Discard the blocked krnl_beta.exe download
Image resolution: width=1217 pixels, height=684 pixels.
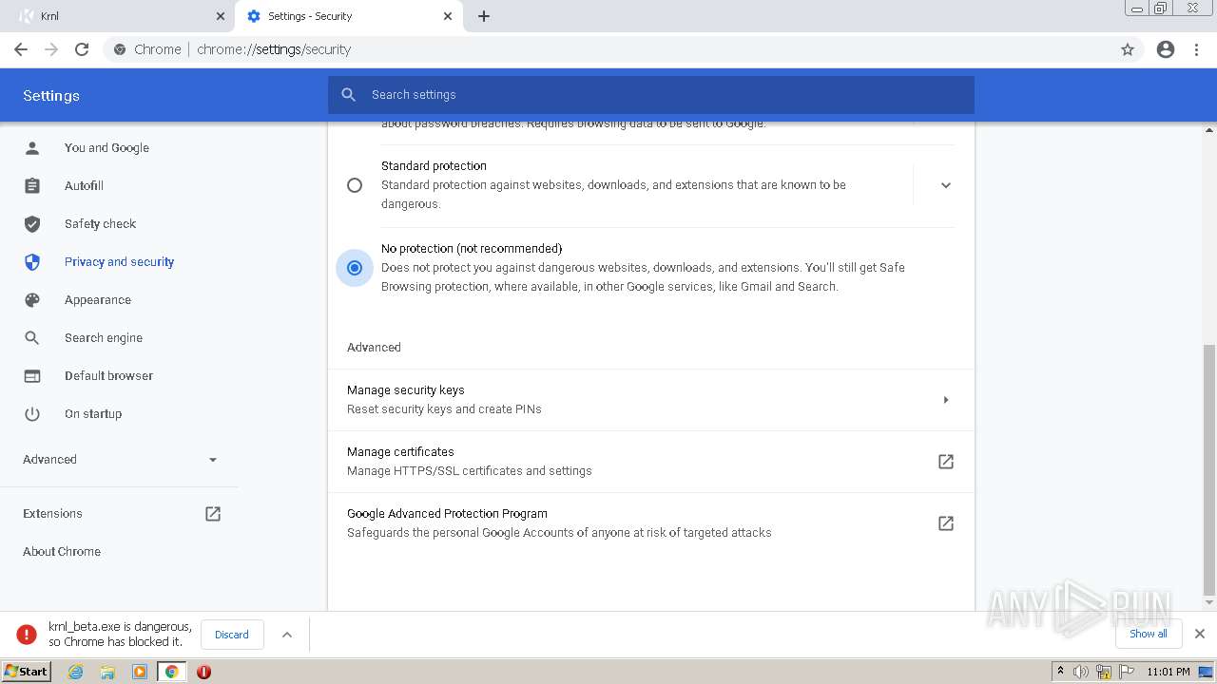point(232,635)
